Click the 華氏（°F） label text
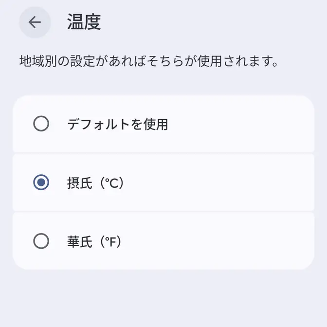Viewport: 327px width, 327px height. [94, 241]
